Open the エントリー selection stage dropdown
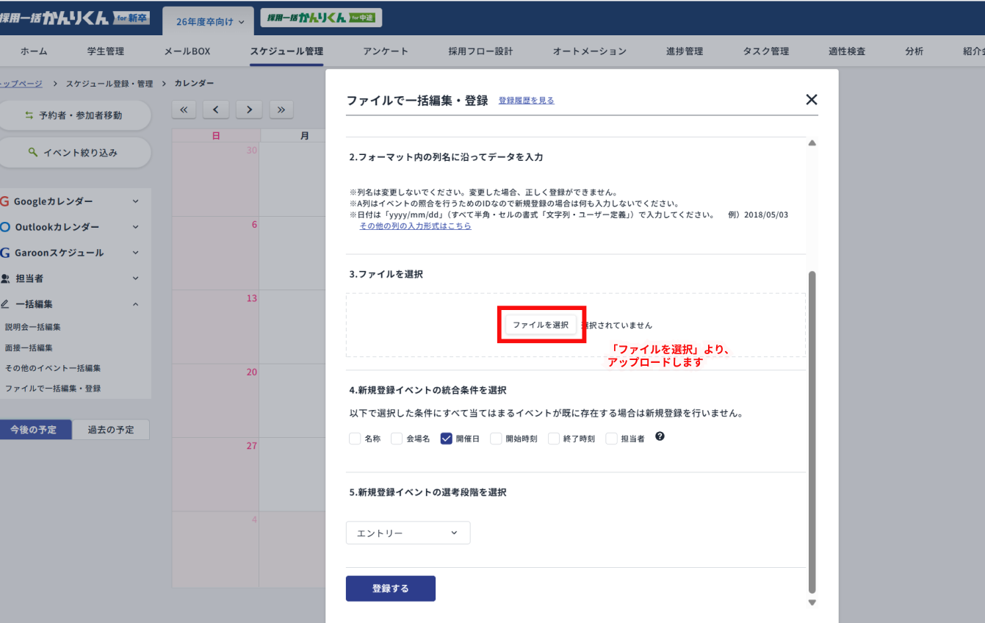Screen dimensions: 985x623 pyautogui.click(x=408, y=533)
